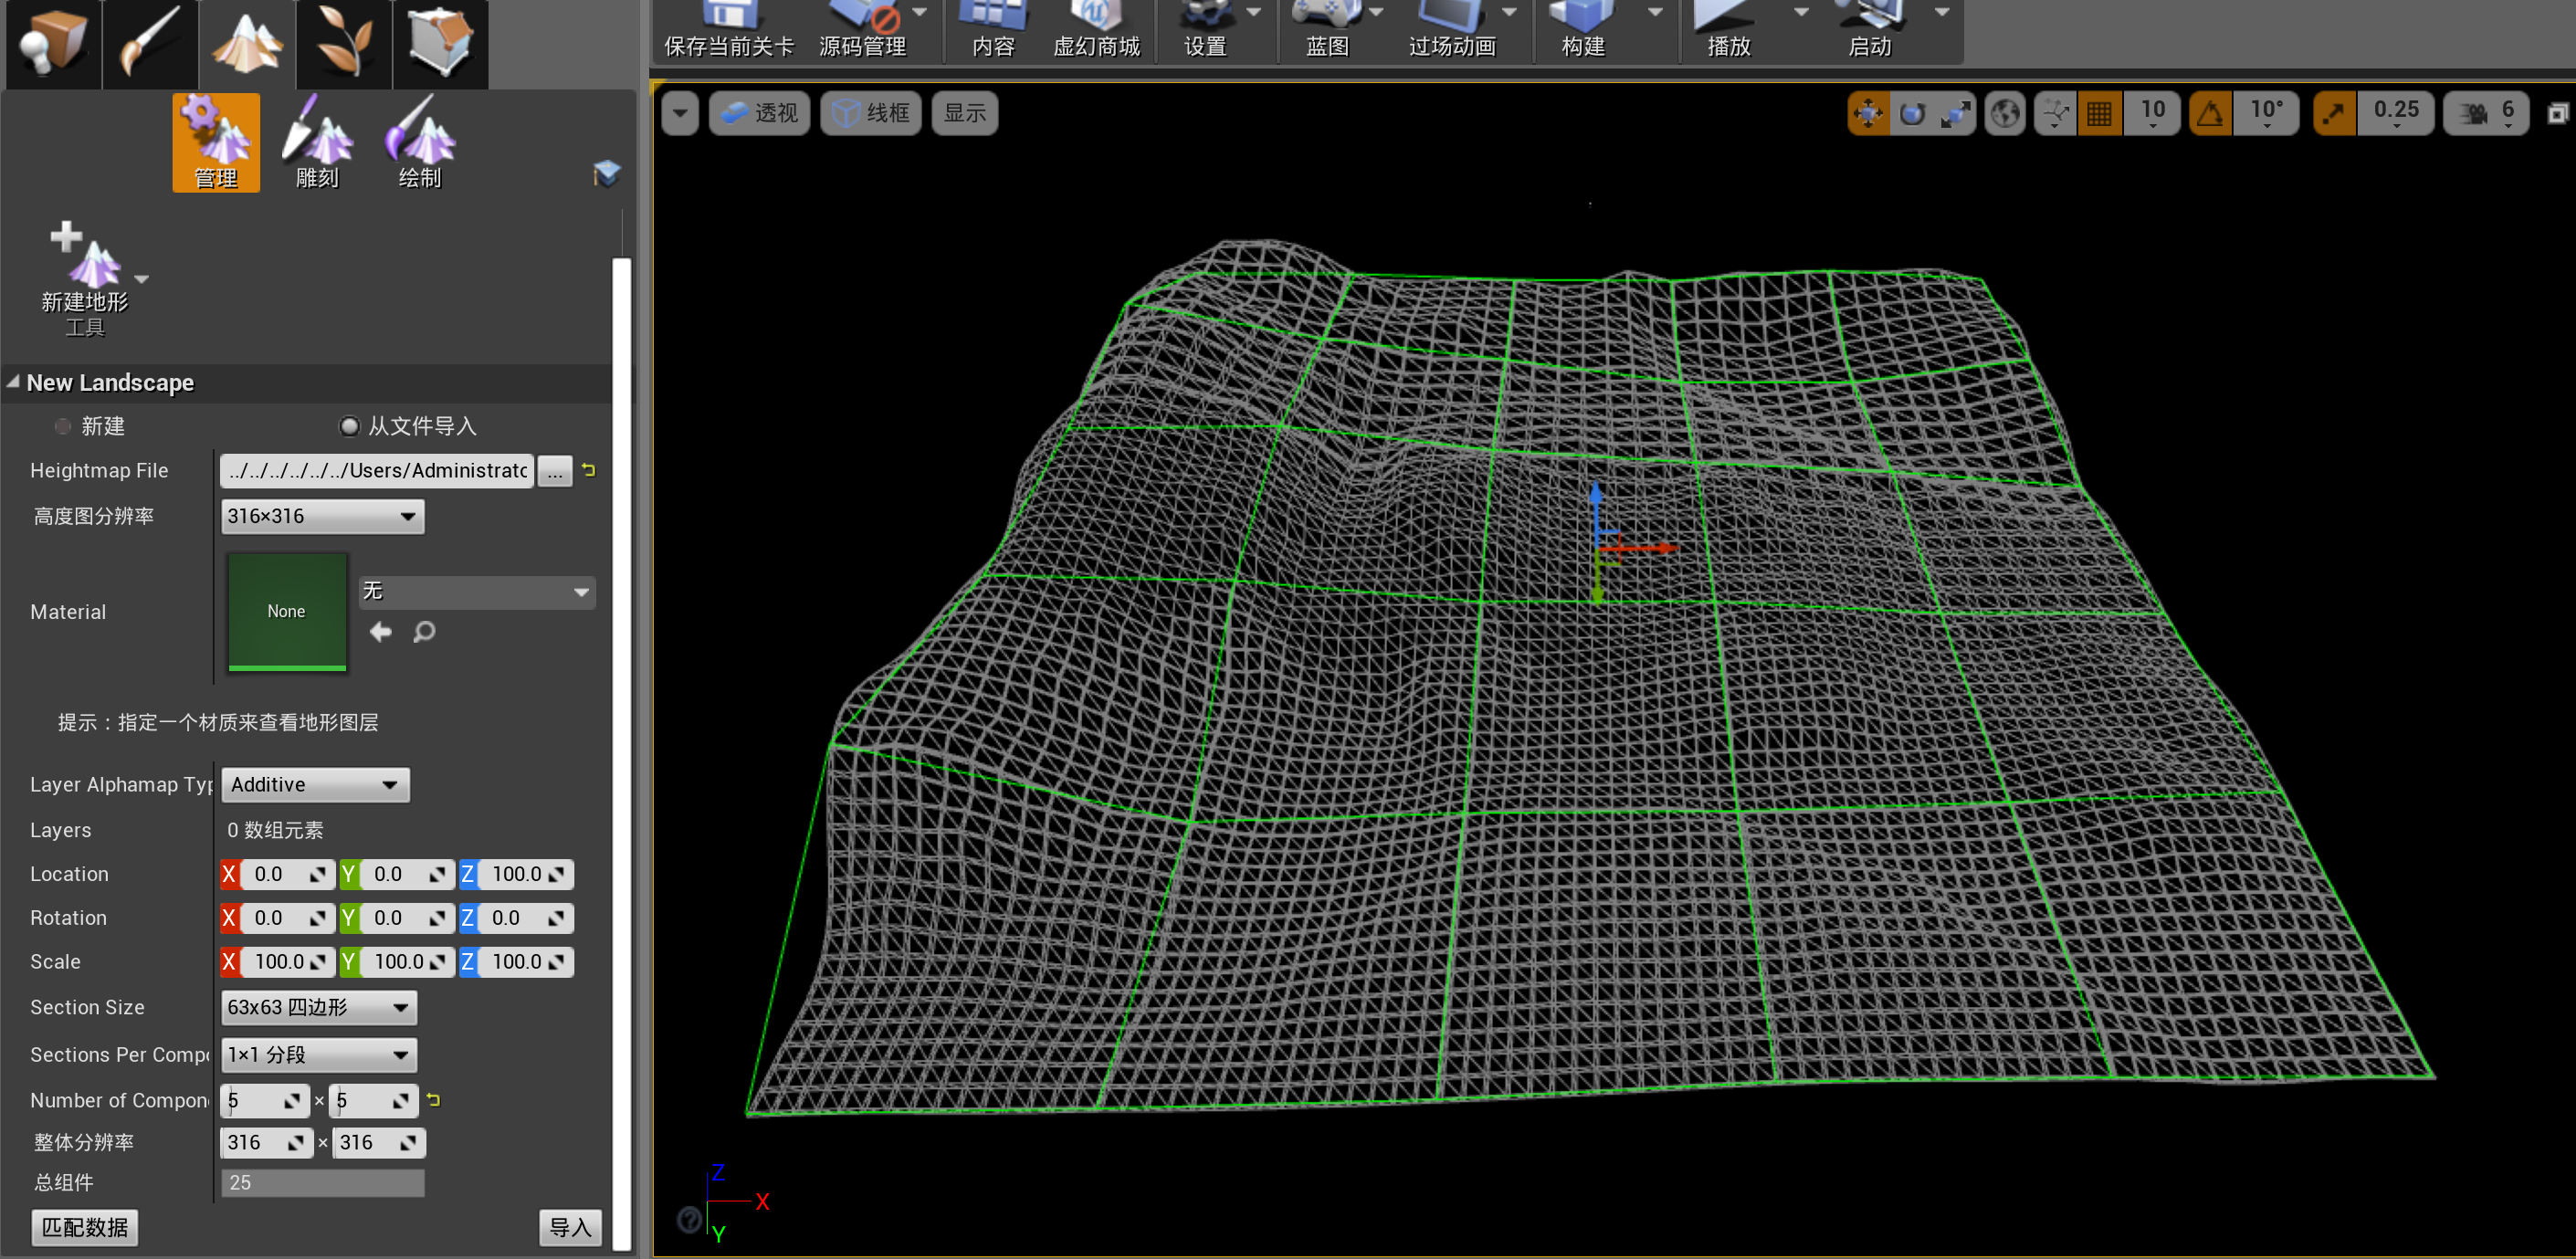Select the 新建 radio button
The height and width of the screenshot is (1259, 2576).
click(63, 426)
